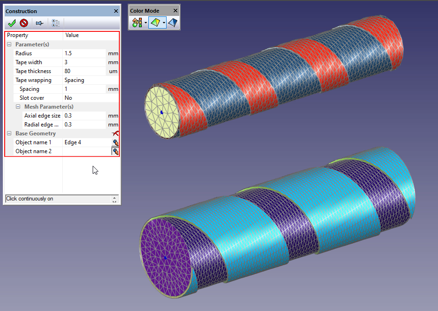This screenshot has width=438, height=311.
Task: Click the color-by-objects icon in Color Mode
Action: (137, 22)
